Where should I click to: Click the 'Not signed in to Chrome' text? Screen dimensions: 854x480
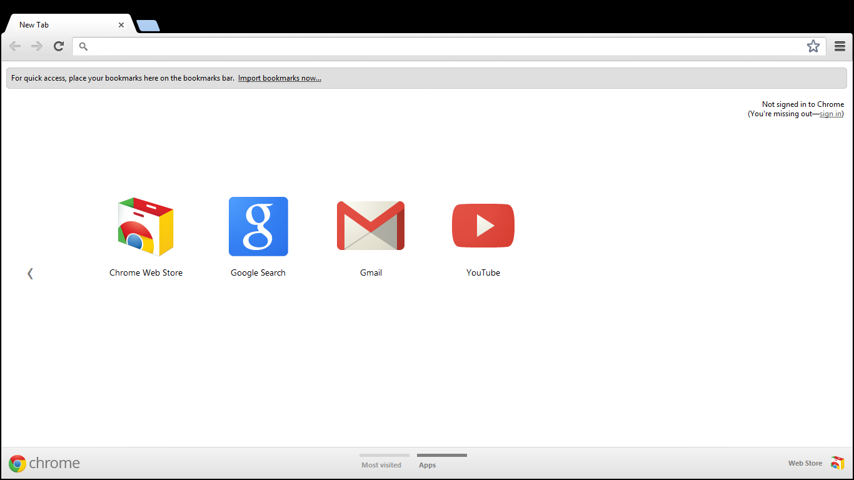point(803,104)
